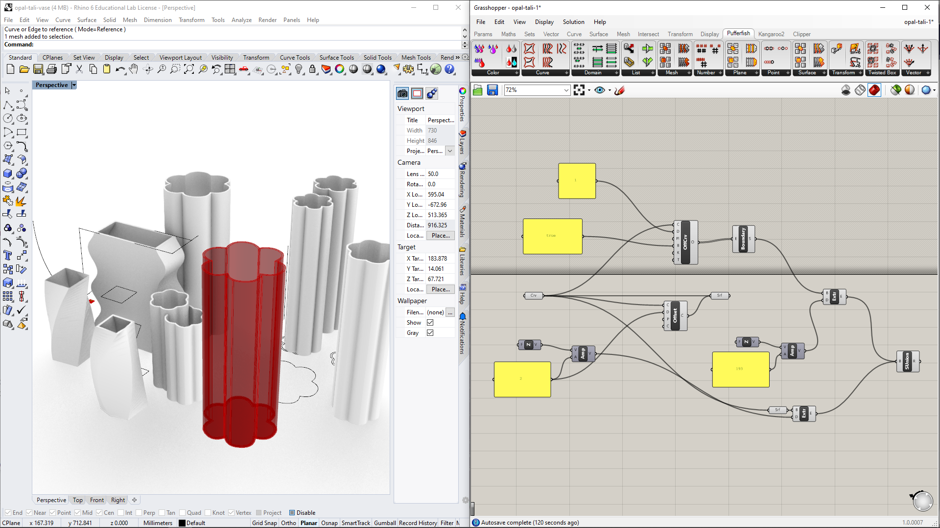Click the Pan hand tool icon
Screen dimensions: 940x528
tap(134, 69)
